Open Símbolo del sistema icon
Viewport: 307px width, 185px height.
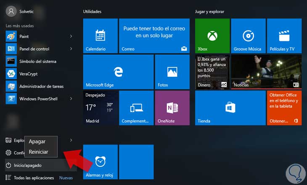(x=11, y=61)
